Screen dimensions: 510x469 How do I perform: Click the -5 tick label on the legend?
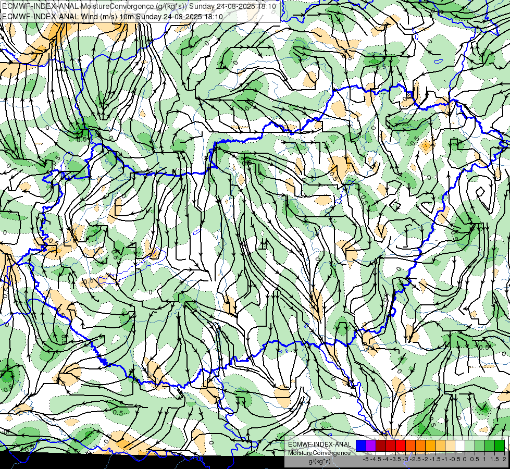tap(366, 459)
